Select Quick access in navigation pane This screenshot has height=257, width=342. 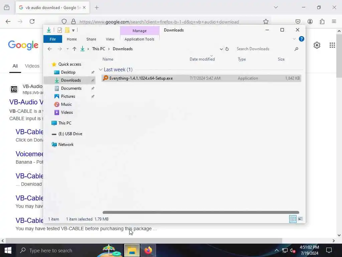click(69, 64)
